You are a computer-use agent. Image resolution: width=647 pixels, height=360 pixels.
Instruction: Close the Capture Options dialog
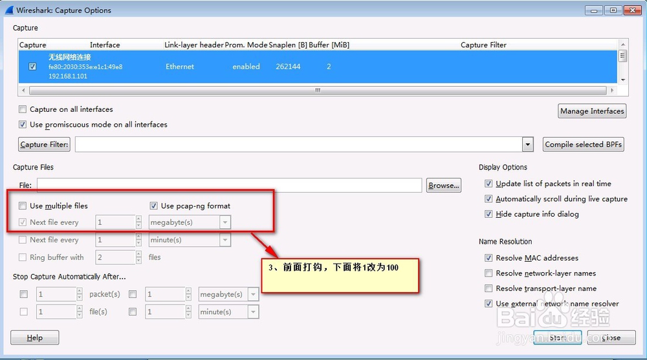[x=611, y=337]
